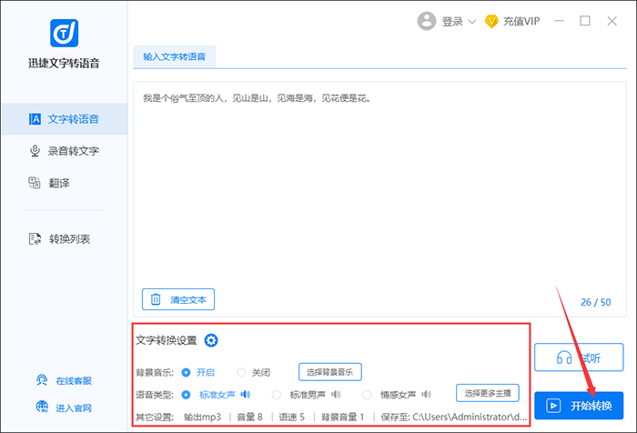Preview 情感女声 with speaker icon
This screenshot has height=433, width=637.
[x=426, y=395]
